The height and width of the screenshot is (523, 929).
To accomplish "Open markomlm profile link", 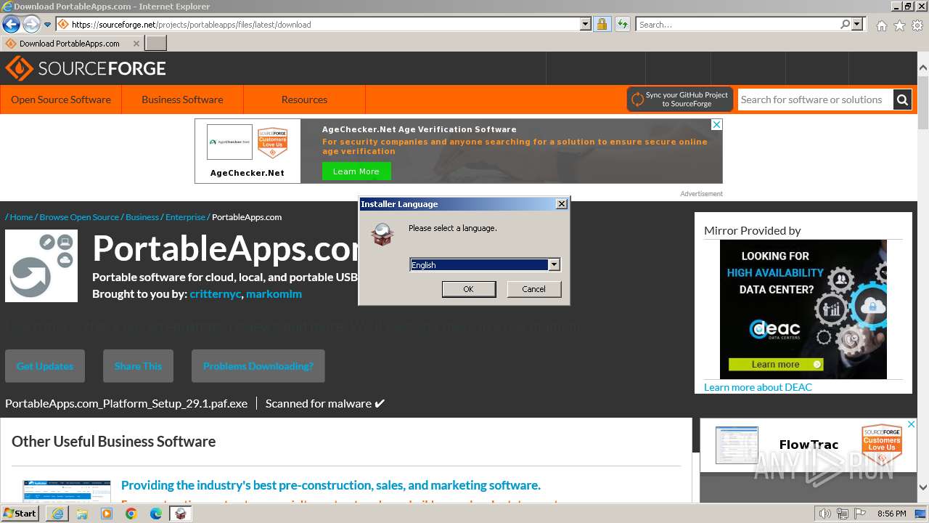I will 274,294.
